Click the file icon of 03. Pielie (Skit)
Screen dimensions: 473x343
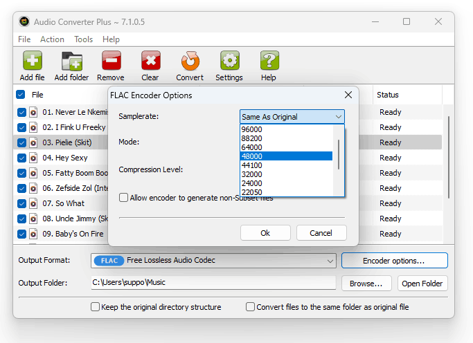33,142
